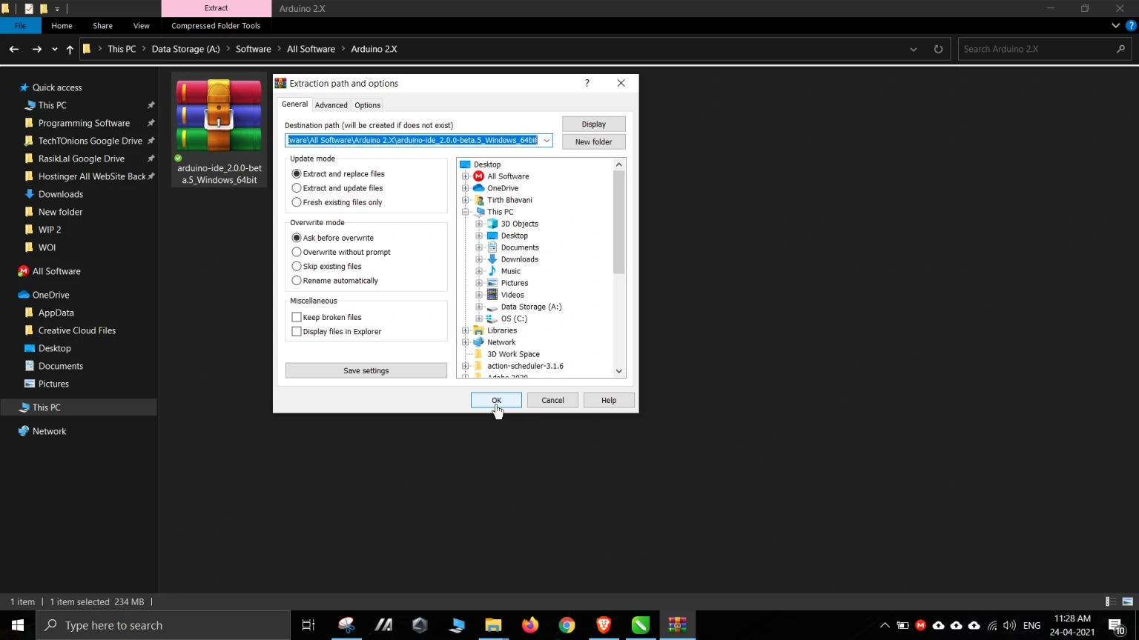Expand the Data Storage (A:) tree node

pyautogui.click(x=479, y=307)
